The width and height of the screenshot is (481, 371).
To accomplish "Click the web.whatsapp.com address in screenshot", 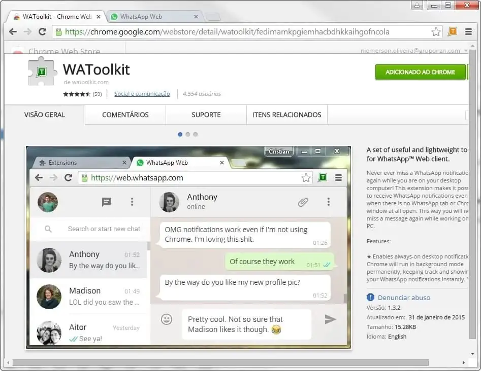I will click(x=137, y=178).
